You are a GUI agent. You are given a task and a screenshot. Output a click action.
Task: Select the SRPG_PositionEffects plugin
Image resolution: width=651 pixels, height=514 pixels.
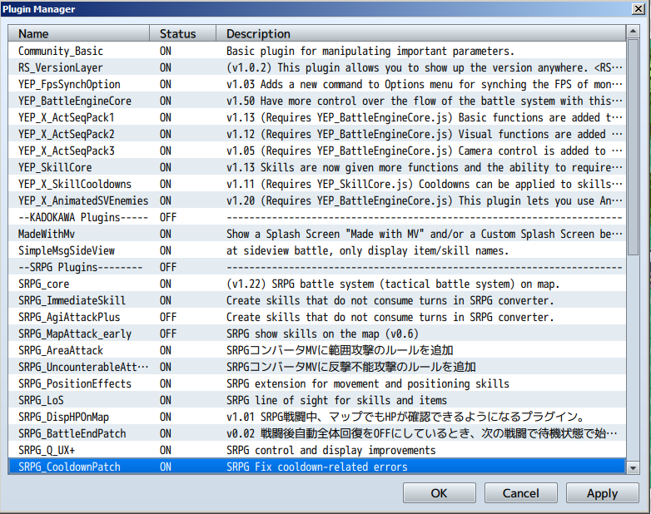point(317,383)
